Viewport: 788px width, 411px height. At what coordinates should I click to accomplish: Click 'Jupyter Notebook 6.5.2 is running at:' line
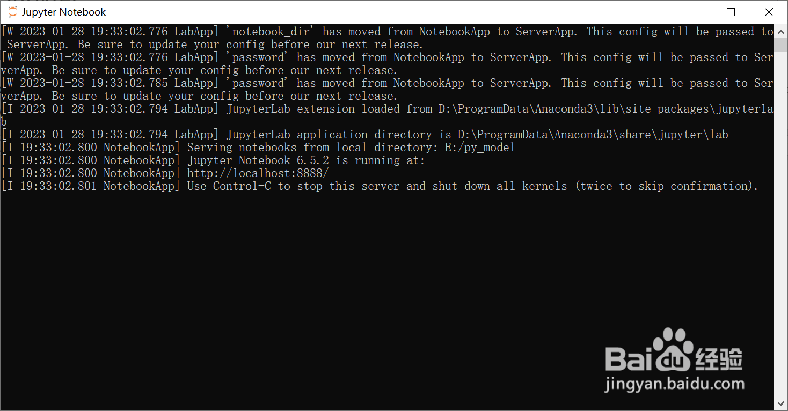click(213, 160)
